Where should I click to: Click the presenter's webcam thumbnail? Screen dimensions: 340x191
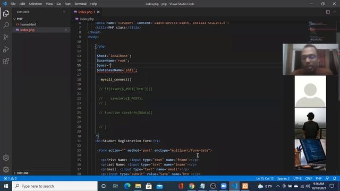pos(310,59)
